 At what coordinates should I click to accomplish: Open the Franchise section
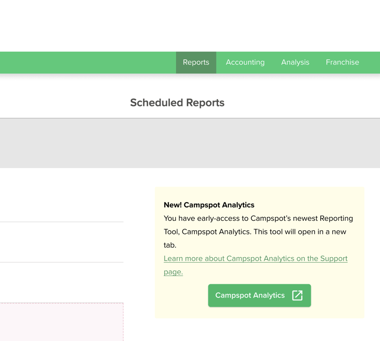coord(342,62)
